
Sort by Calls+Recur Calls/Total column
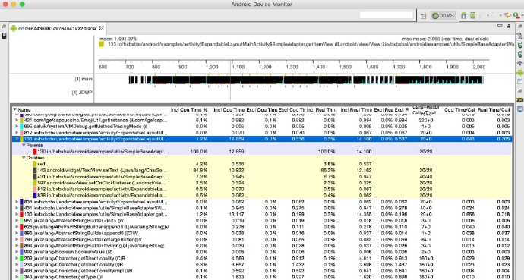(x=426, y=110)
